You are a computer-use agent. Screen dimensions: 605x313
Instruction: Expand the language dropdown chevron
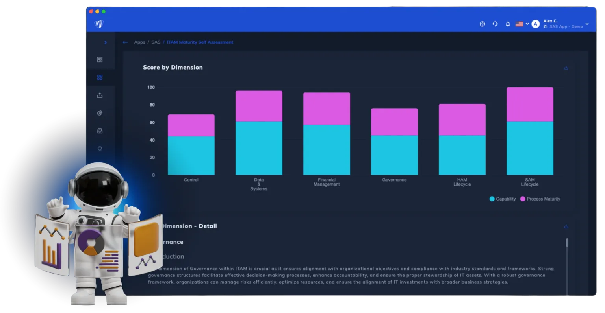tap(527, 24)
